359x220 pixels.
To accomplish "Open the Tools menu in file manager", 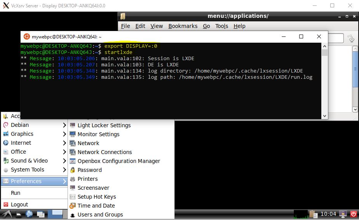I will (x=222, y=26).
